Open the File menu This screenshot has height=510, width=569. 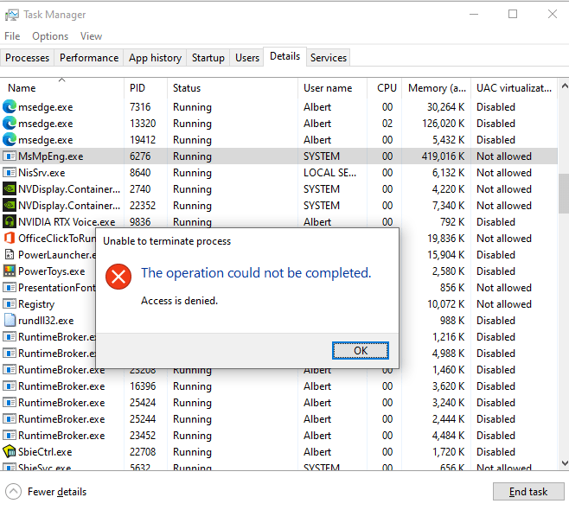12,36
